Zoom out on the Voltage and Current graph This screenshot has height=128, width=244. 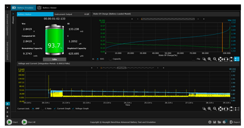coord(215,109)
